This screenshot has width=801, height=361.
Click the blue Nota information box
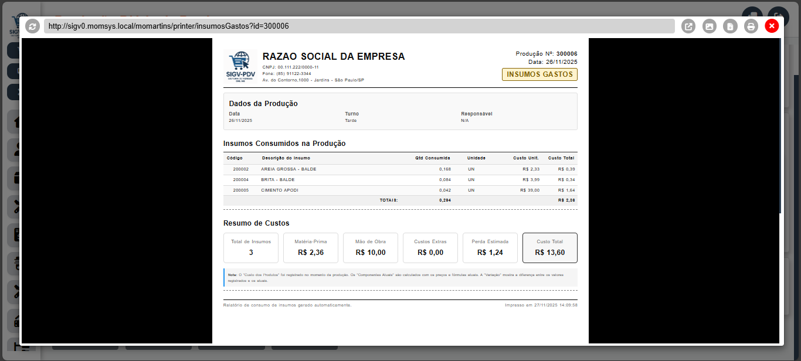pos(399,277)
